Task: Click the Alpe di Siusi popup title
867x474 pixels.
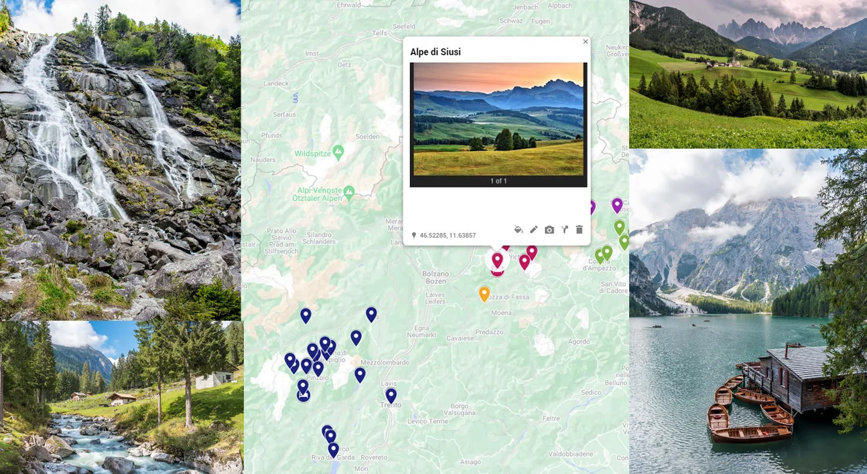Action: (x=436, y=52)
